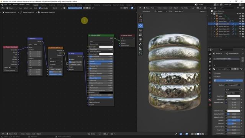Viewport: 245px width, 138px height.
Task: Select Hammered Silver.001 material slot in list
Action: pos(227,59)
